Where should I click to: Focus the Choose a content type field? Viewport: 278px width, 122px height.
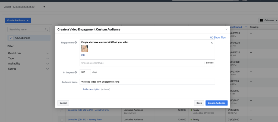tap(142, 63)
